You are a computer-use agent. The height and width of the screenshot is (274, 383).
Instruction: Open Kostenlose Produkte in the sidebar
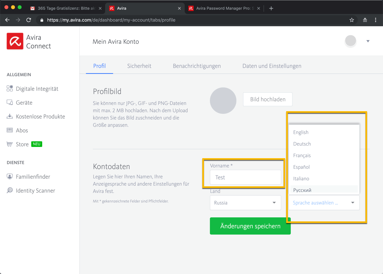[x=40, y=116]
